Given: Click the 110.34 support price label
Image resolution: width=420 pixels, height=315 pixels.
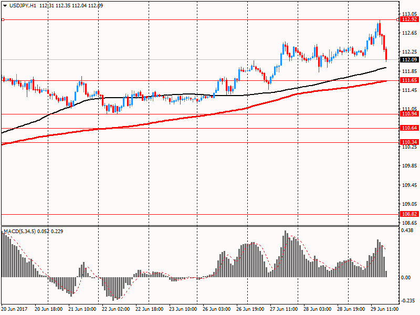Looking at the screenshot, I should [x=409, y=142].
